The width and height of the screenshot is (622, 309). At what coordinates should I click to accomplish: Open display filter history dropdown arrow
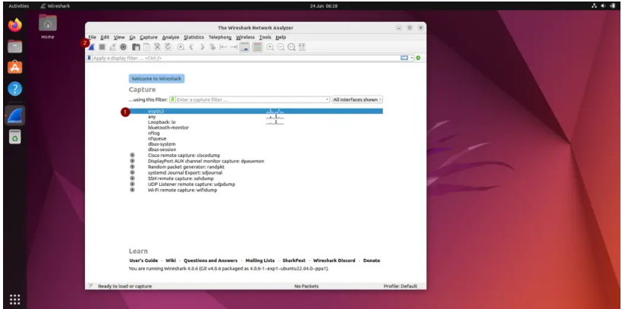pos(412,58)
